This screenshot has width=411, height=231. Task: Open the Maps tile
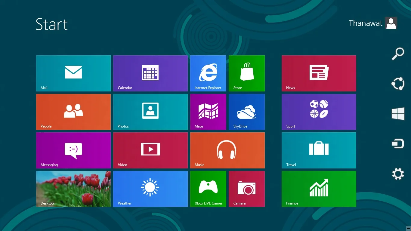[208, 112]
